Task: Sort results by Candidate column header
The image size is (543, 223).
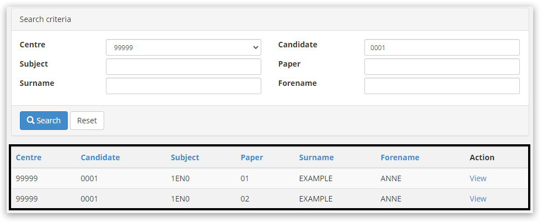Action: coord(100,157)
